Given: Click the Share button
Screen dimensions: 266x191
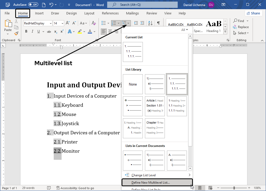Looking at the screenshot, I should click(253, 13).
